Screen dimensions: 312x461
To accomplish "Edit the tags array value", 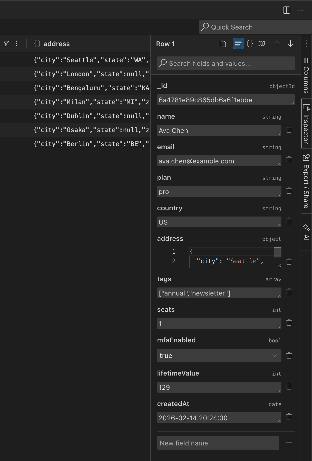I will (219, 293).
